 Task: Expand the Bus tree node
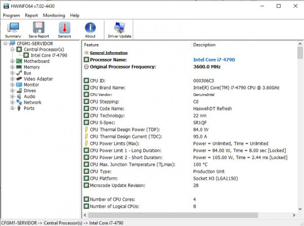coord(12,73)
